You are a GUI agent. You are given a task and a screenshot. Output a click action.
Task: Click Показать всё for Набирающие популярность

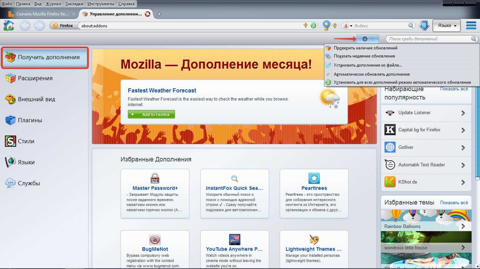pos(454,89)
